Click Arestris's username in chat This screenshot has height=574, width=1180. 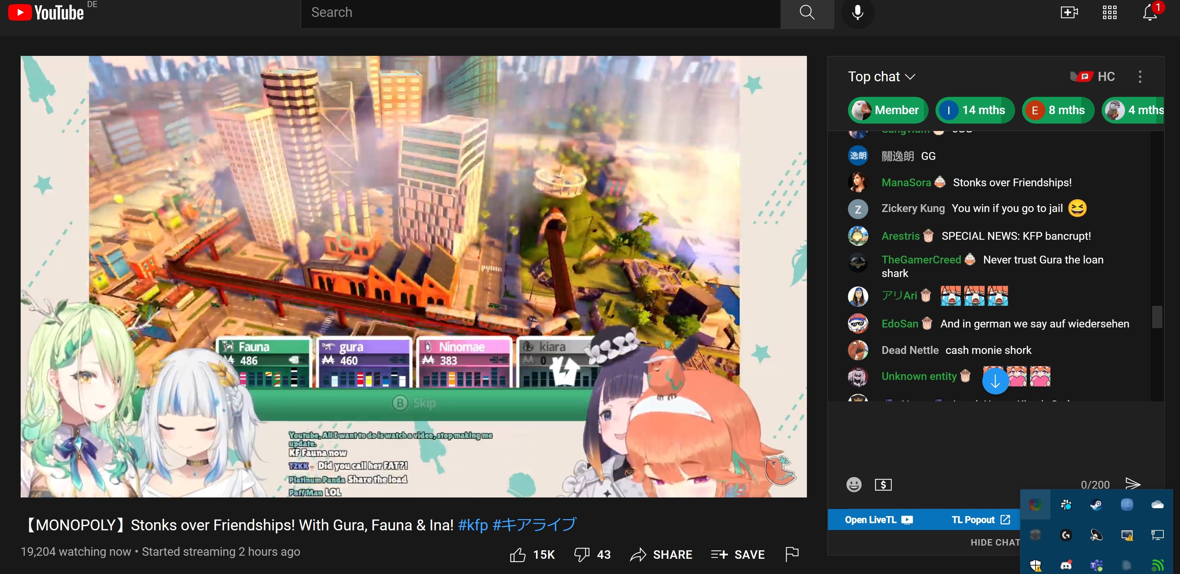(x=901, y=236)
